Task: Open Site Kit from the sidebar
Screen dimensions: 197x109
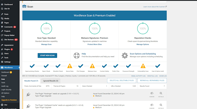Action: coord(7,9)
